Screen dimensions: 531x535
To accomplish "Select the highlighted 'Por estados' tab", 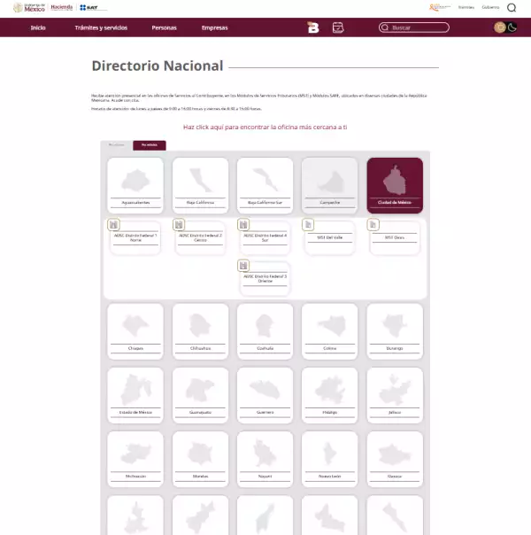I will point(149,144).
